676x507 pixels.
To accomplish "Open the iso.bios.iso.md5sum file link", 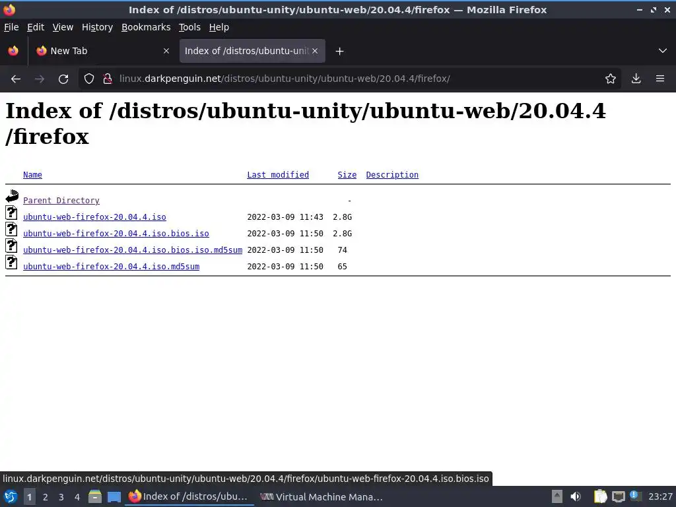I will [133, 250].
